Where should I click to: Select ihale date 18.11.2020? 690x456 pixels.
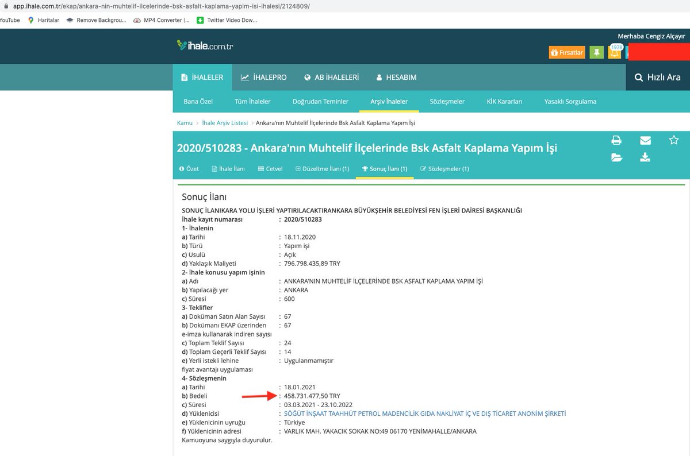[300, 237]
